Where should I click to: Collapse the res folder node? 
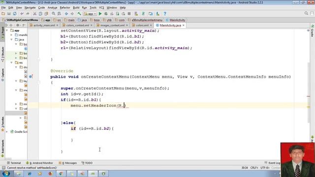pos(11,62)
